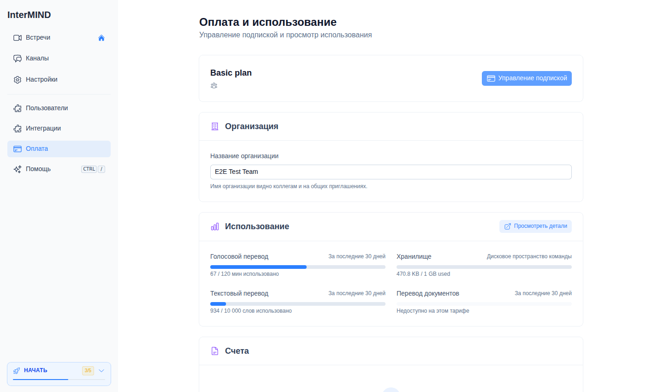Click Недоступно на этом тарифе text
This screenshot has width=664, height=392.
click(433, 311)
